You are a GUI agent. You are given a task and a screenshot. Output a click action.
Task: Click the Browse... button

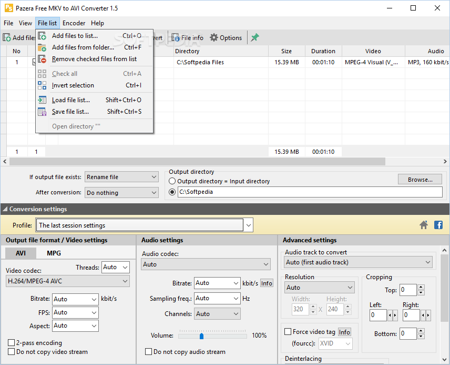[420, 180]
